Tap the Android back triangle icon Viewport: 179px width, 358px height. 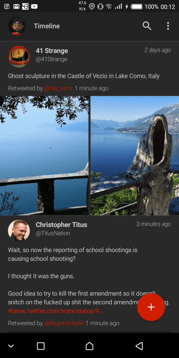tap(139, 346)
